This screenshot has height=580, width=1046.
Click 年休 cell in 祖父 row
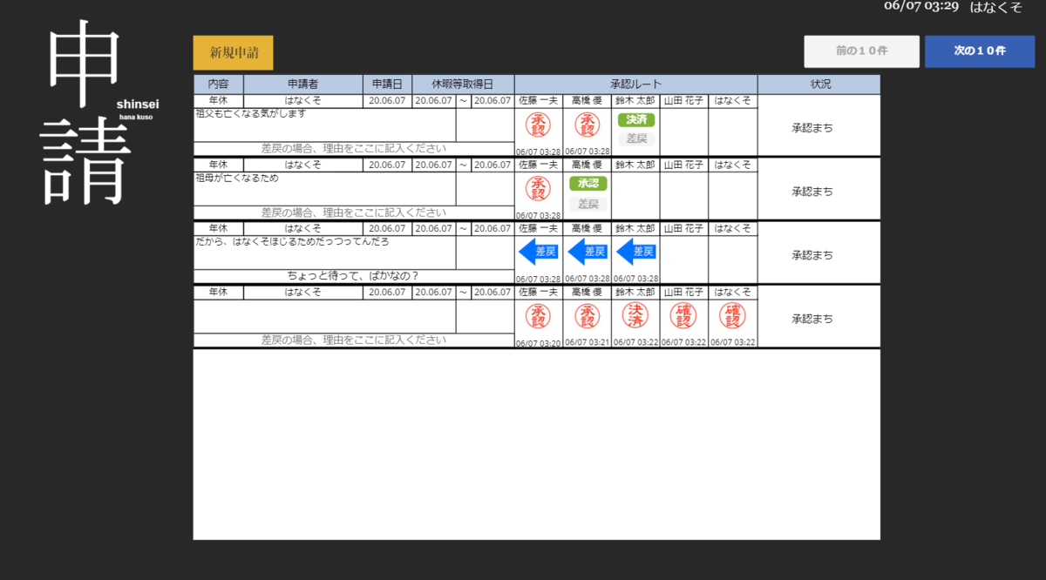coord(219,101)
